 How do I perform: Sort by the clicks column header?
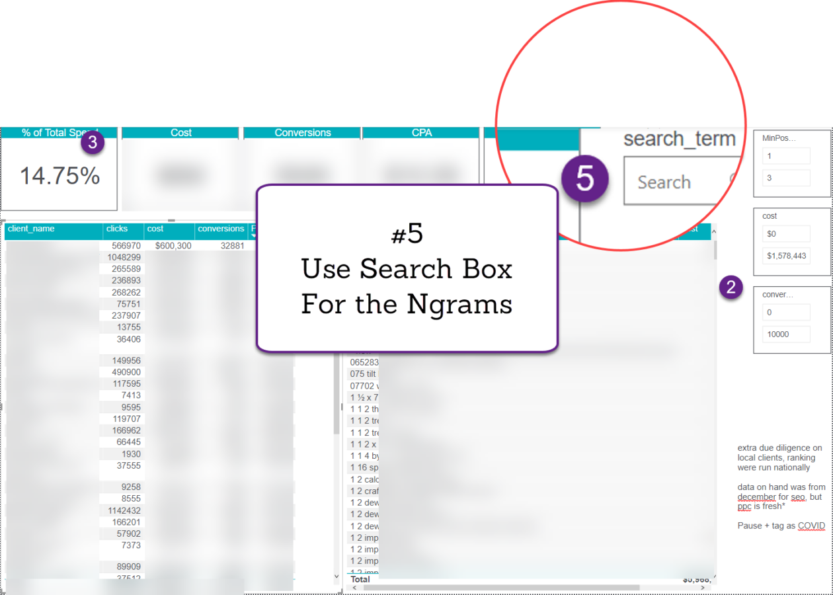pyautogui.click(x=123, y=229)
